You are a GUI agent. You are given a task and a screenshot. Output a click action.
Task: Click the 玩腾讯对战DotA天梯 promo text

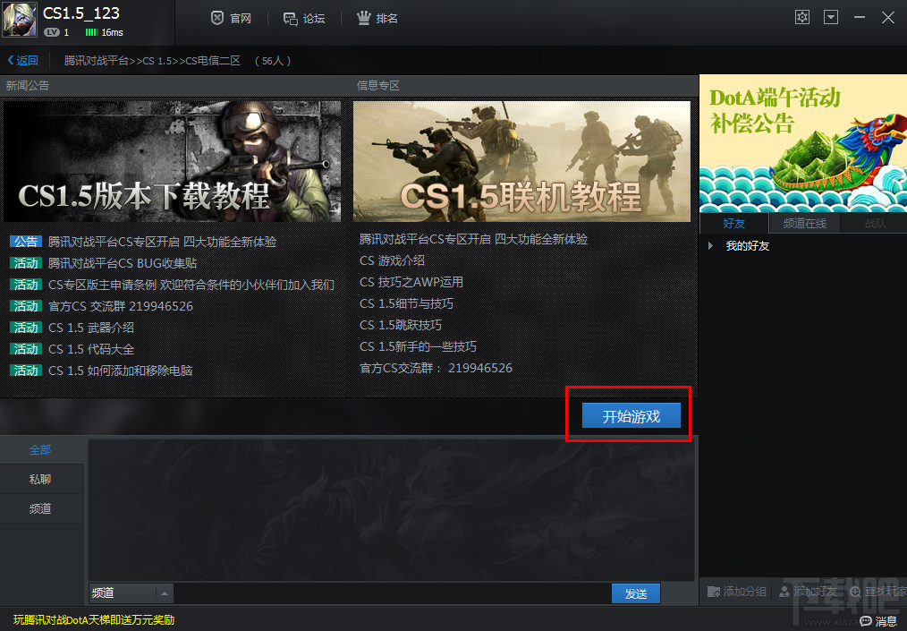click(x=94, y=620)
